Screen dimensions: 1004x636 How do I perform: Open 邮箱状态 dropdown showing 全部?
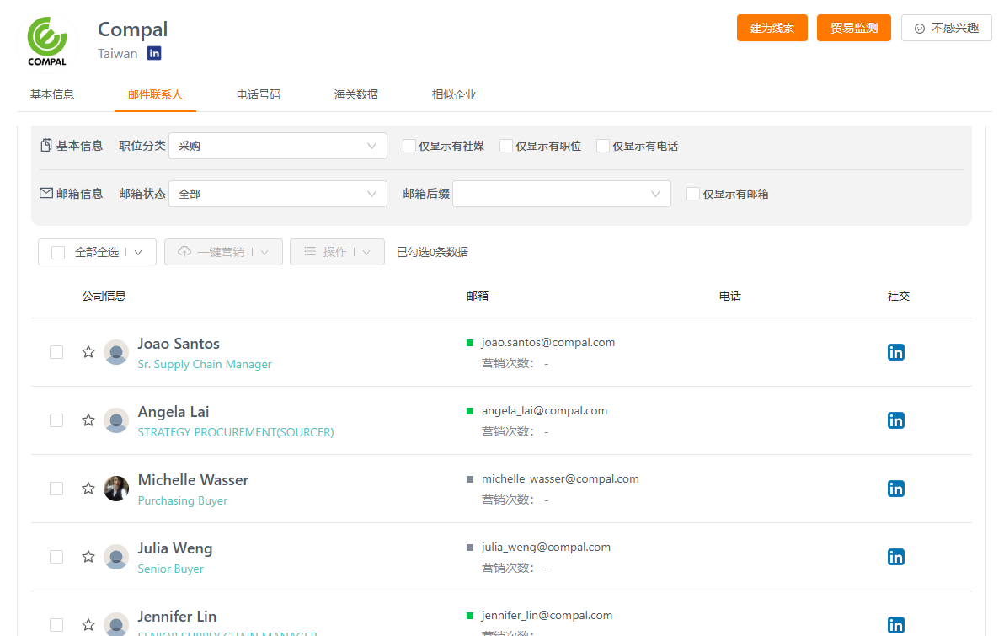tap(278, 194)
